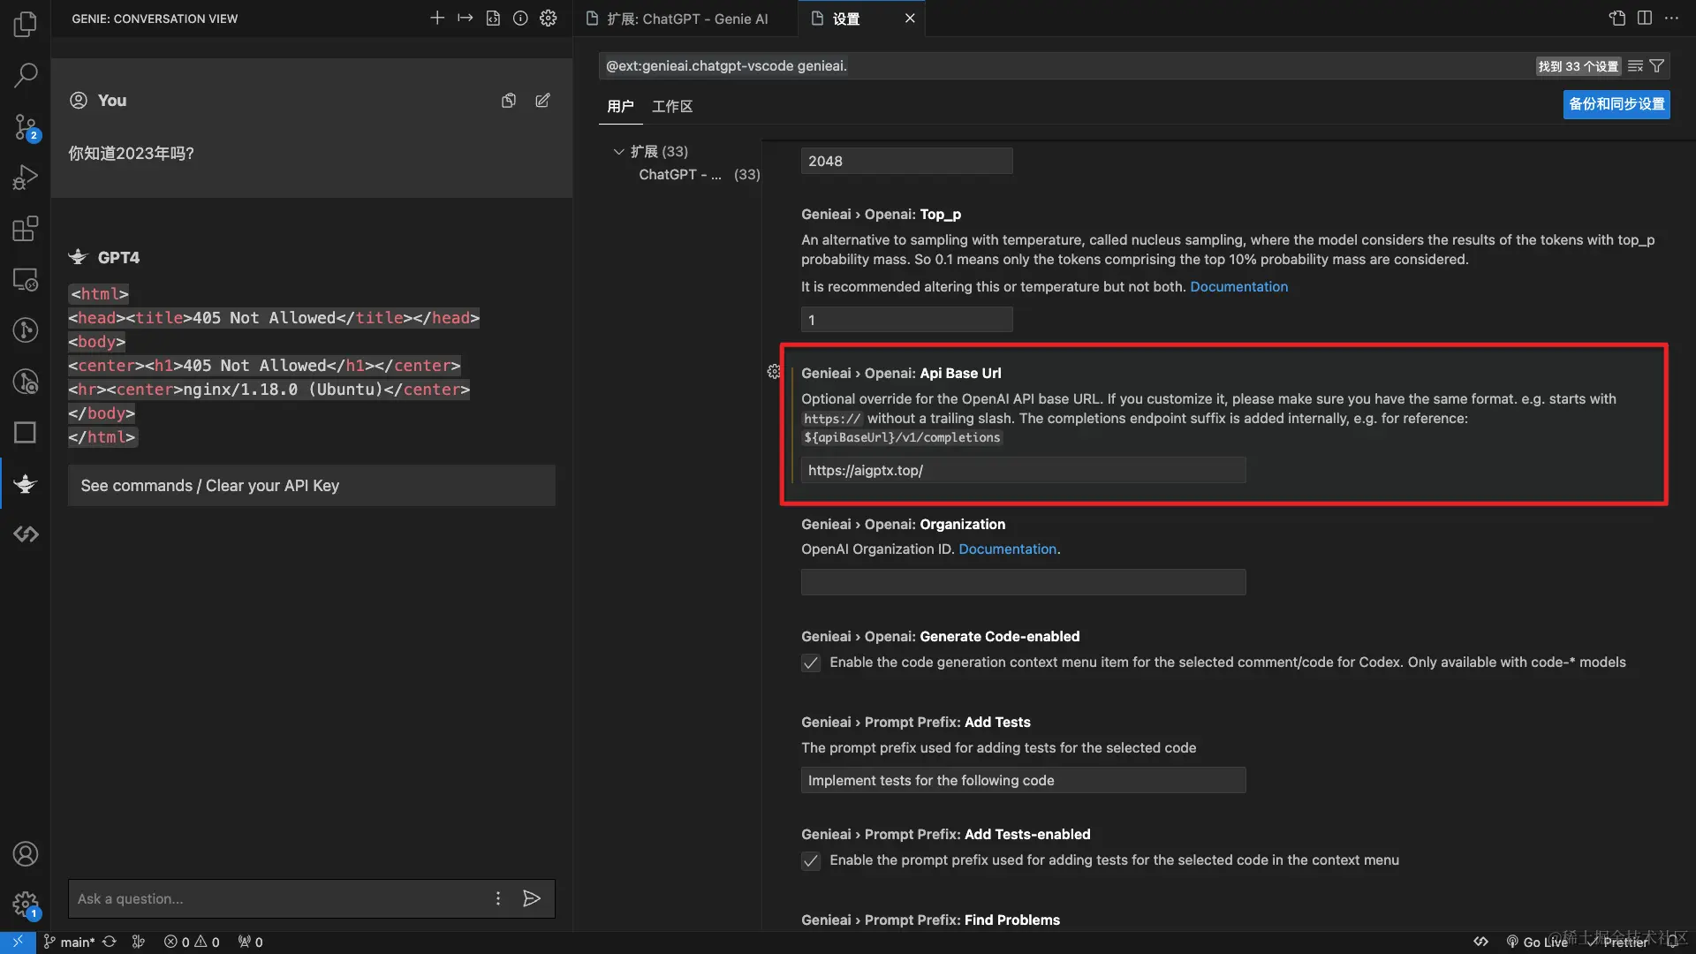The width and height of the screenshot is (1696, 954).
Task: Focus the Ask a question input
Action: pos(278,898)
